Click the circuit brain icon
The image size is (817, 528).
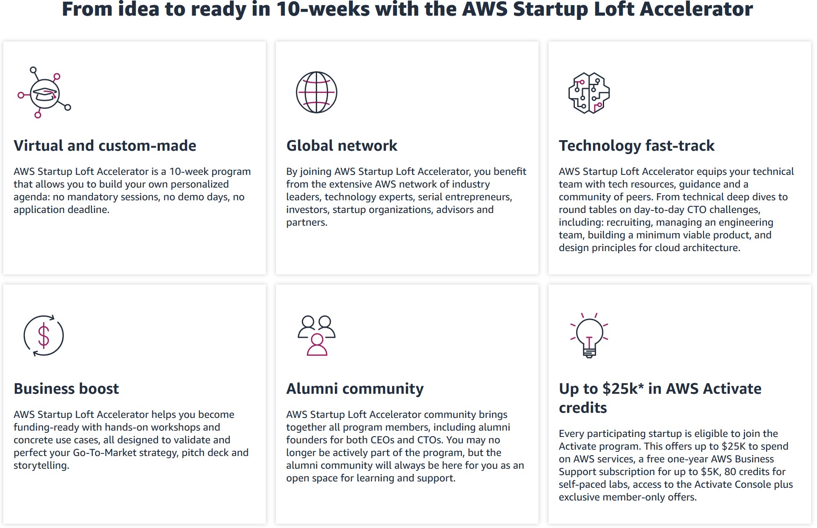[x=589, y=93]
